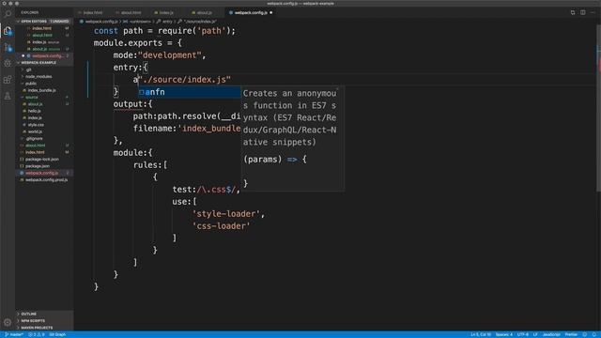The width and height of the screenshot is (601, 338).
Task: Open errors and warnings count in status bar
Action: point(37,334)
